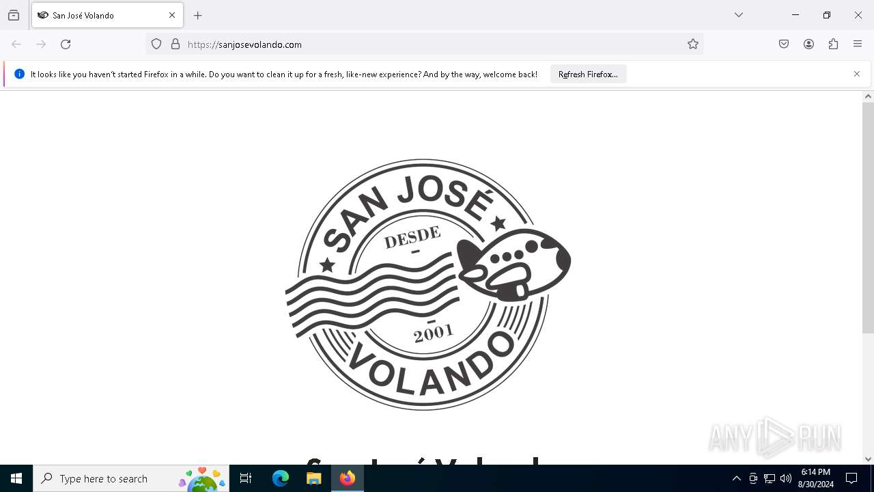Click the Refresh Firefox... button
This screenshot has width=874, height=492.
[588, 74]
